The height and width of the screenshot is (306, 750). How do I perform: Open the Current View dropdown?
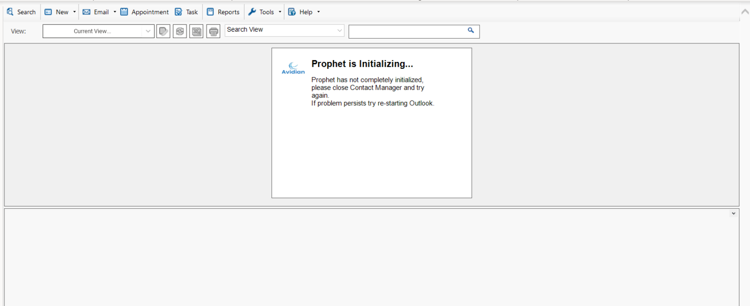point(147,31)
